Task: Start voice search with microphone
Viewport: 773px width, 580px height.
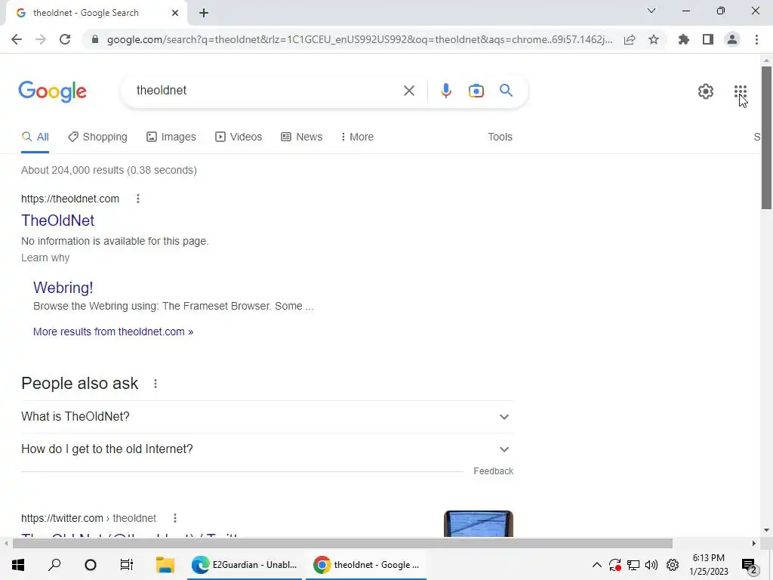Action: coord(445,91)
